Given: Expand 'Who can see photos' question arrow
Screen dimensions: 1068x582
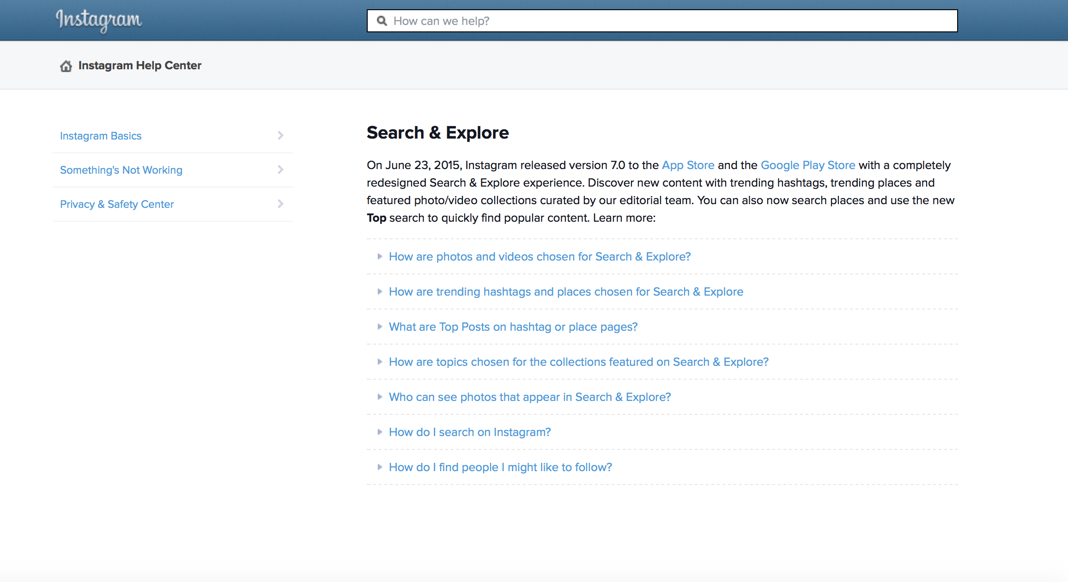Looking at the screenshot, I should 380,397.
